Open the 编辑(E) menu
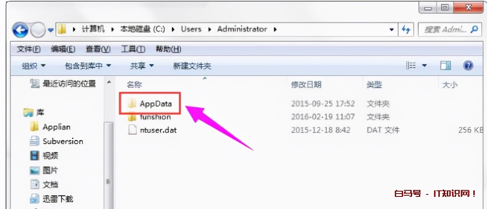487x209 pixels. (x=63, y=49)
